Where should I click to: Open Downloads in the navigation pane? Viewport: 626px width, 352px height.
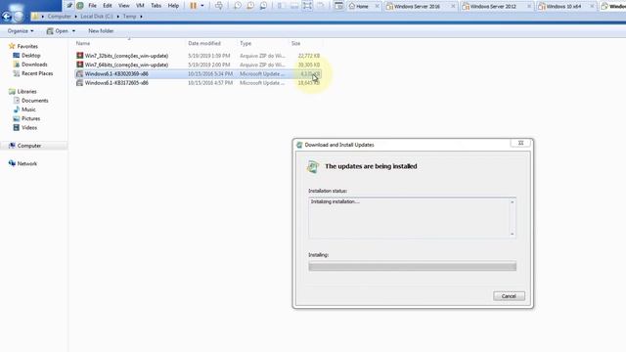pyautogui.click(x=34, y=65)
